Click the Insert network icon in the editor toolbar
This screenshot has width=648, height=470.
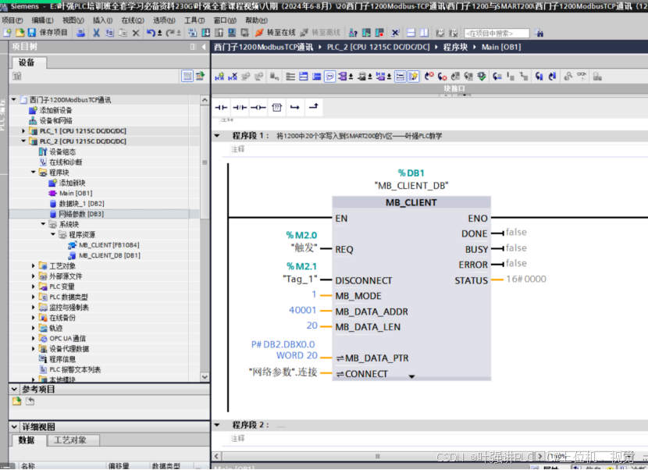coord(219,77)
